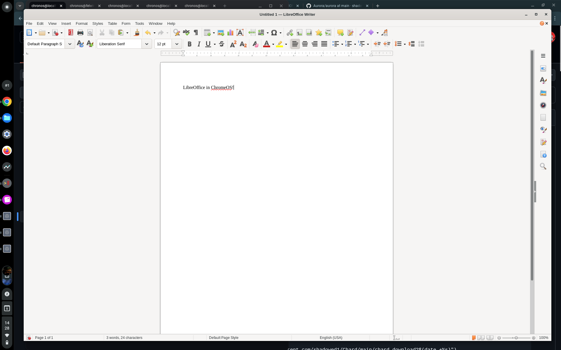561x350 pixels.
Task: Toggle Bold formatting
Action: pyautogui.click(x=189, y=44)
